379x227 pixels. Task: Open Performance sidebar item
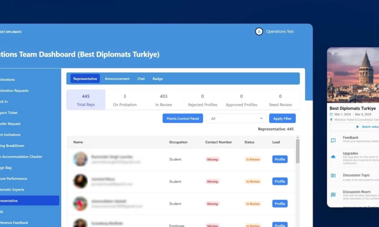coord(14,179)
